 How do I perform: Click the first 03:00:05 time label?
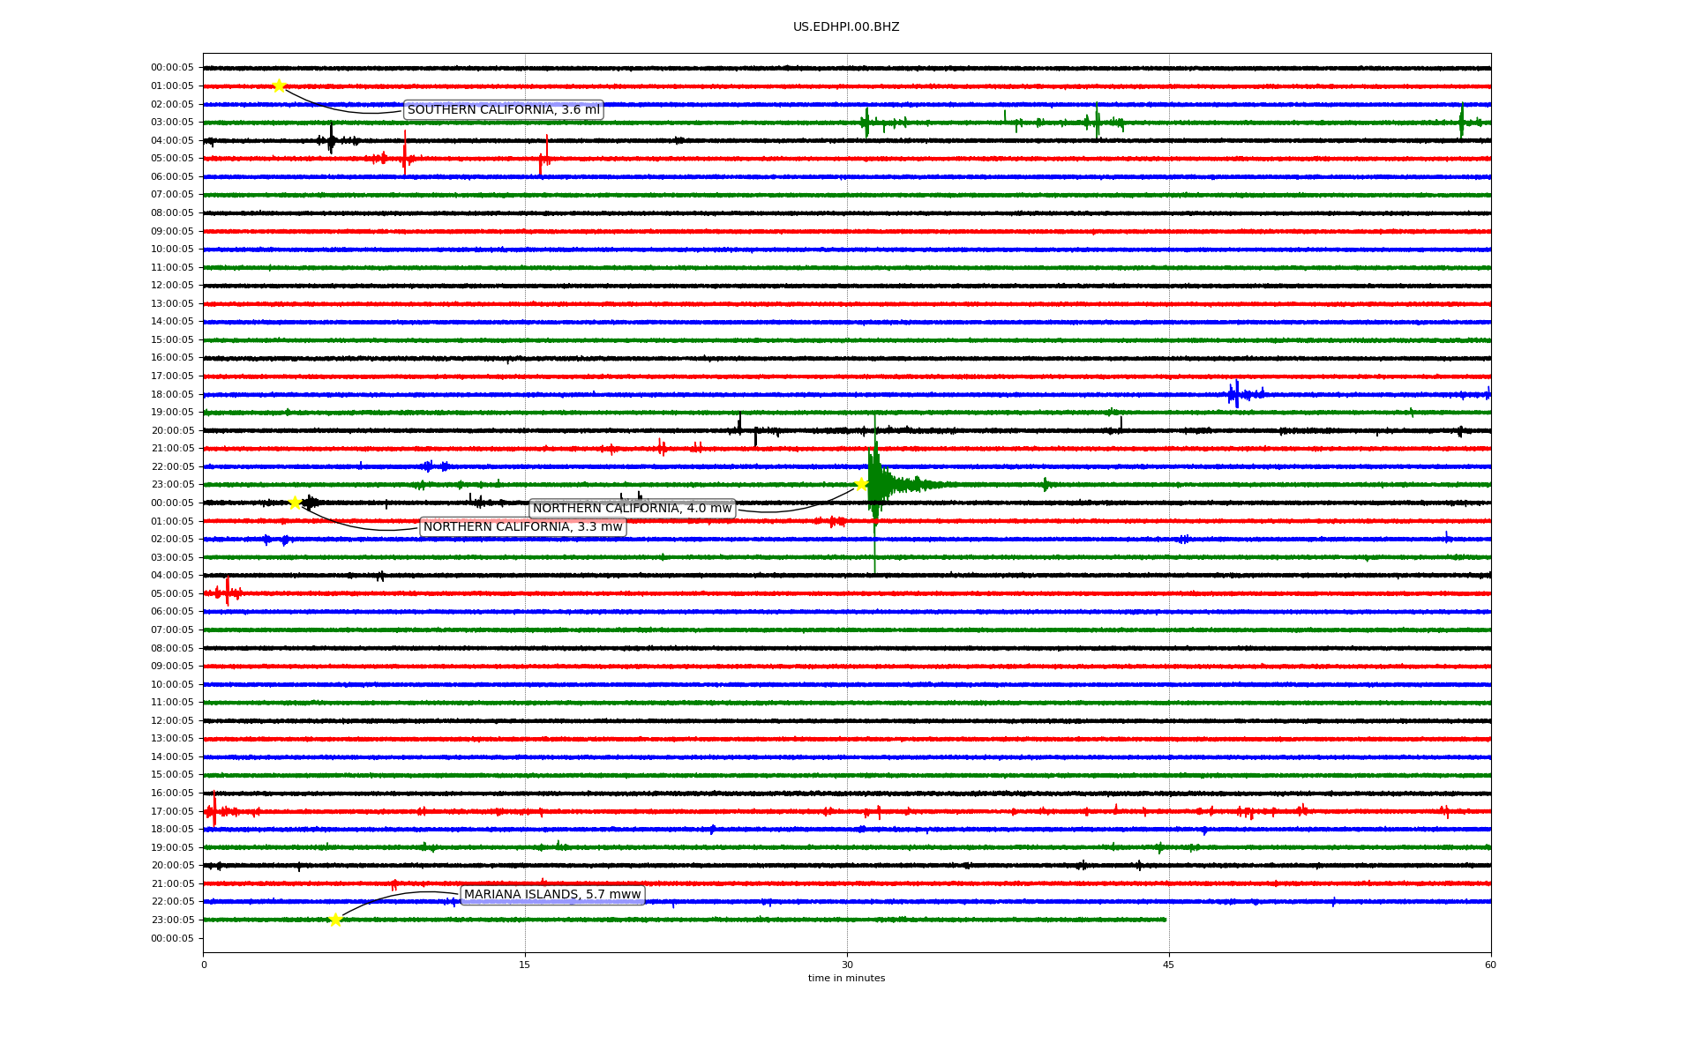pos(172,123)
